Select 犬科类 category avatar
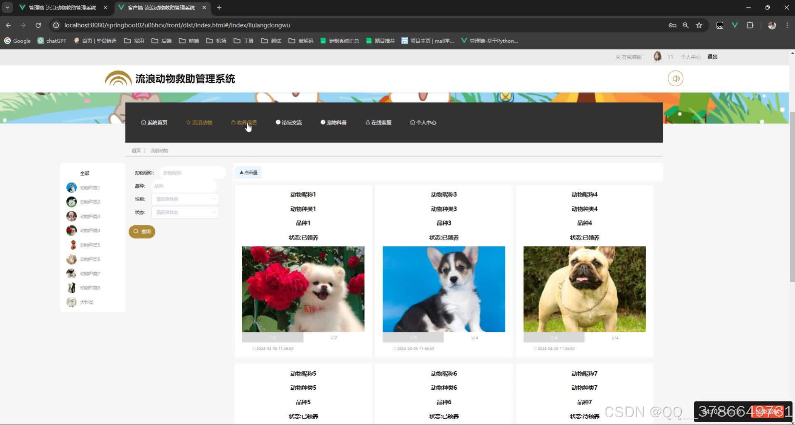The height and width of the screenshot is (425, 795). click(71, 302)
